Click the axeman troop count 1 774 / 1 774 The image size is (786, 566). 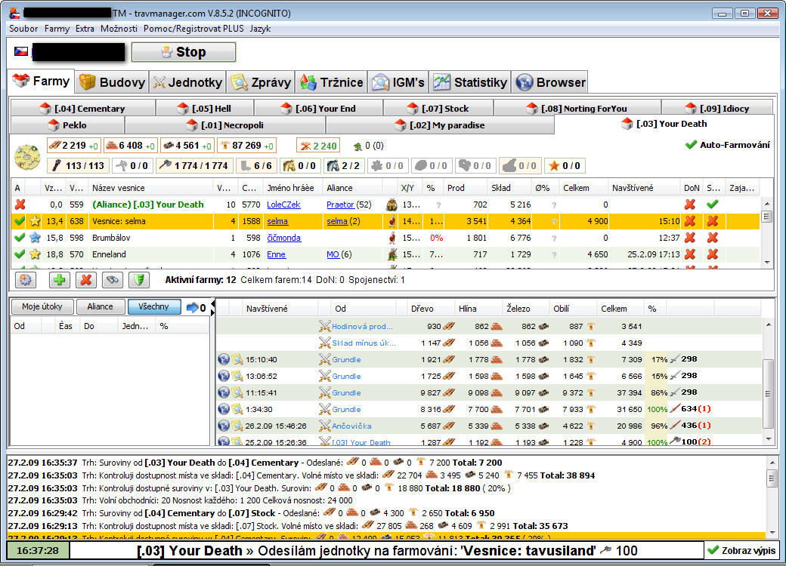coord(193,165)
